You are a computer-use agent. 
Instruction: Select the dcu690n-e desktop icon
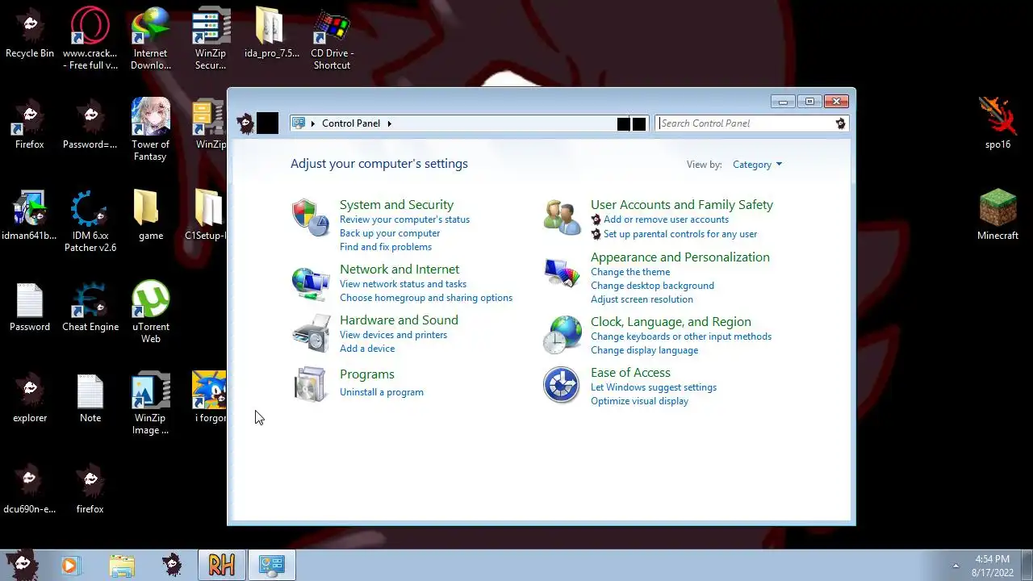(30, 489)
